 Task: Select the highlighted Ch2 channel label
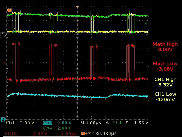click(47, 123)
